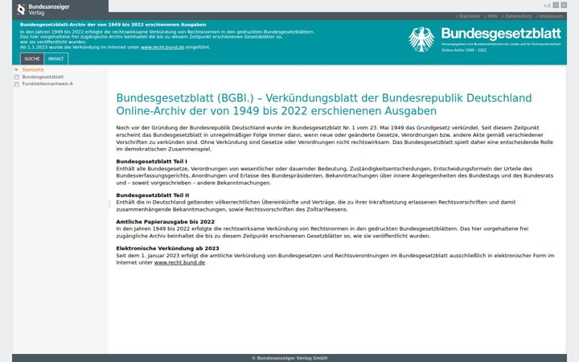Follow www.recht.bund.de link in teal header
The height and width of the screenshot is (362, 579).
click(x=162, y=47)
